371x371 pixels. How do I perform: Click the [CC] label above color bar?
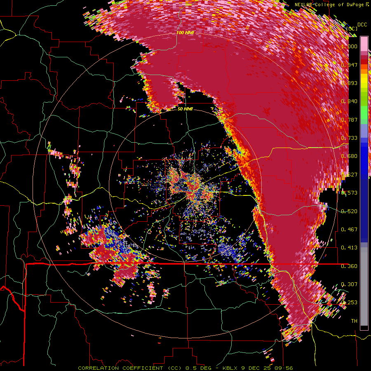352,28
